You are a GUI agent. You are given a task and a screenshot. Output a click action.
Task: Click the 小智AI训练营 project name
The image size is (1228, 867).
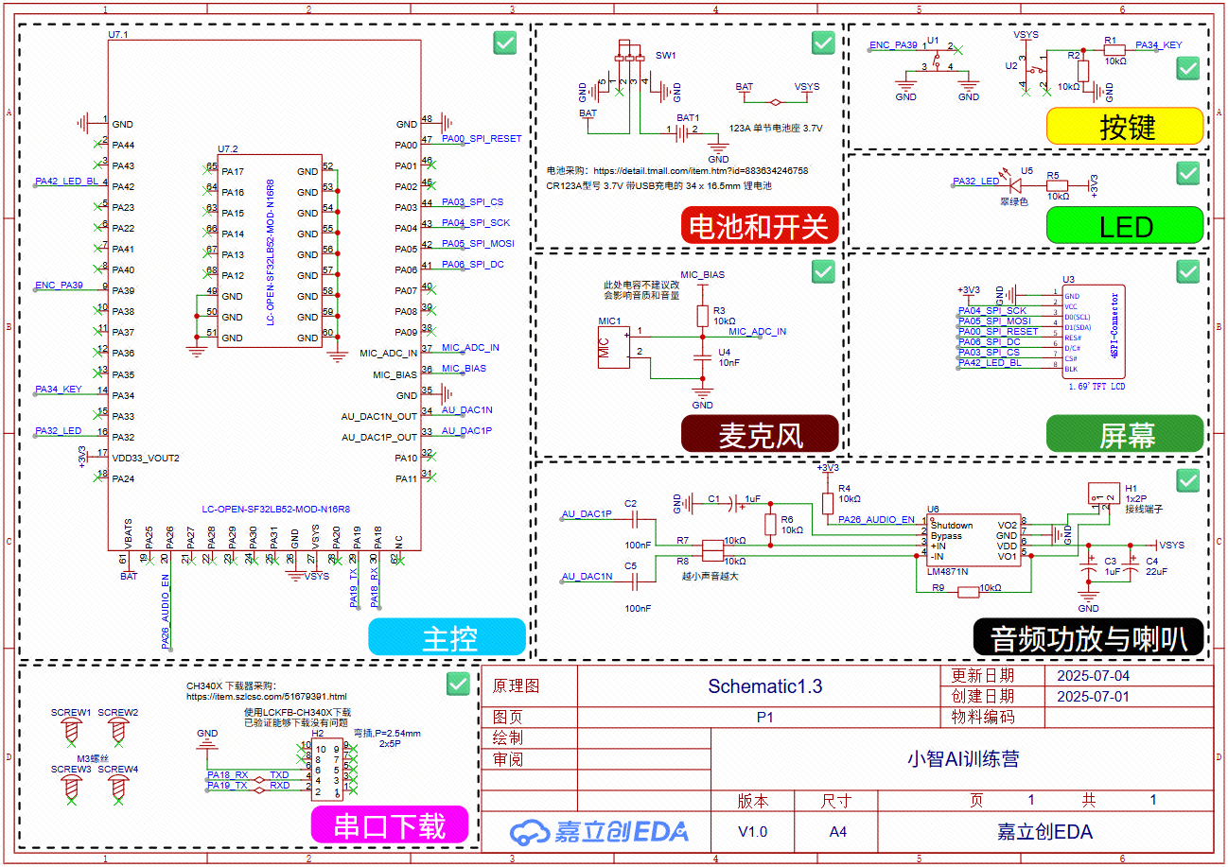[963, 759]
